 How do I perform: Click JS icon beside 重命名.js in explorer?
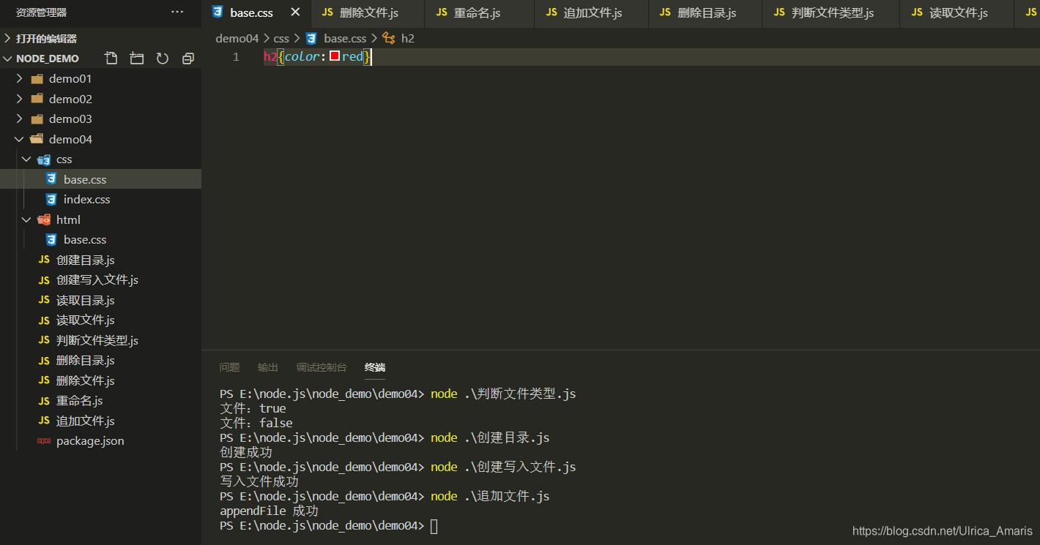click(45, 401)
